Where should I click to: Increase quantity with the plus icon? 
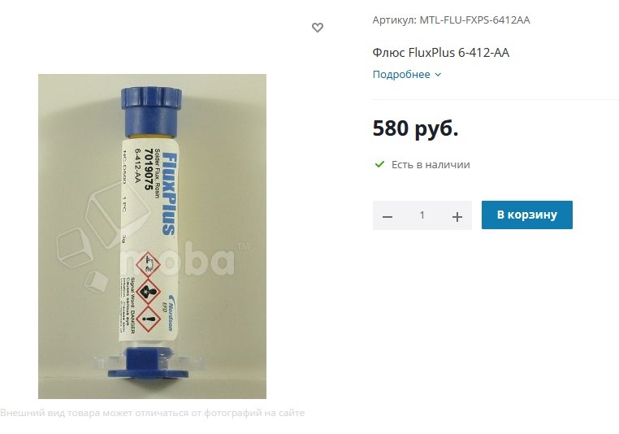click(457, 216)
